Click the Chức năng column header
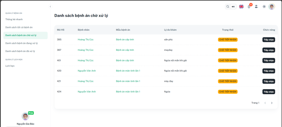This screenshot has height=127, width=282. pyautogui.click(x=269, y=30)
